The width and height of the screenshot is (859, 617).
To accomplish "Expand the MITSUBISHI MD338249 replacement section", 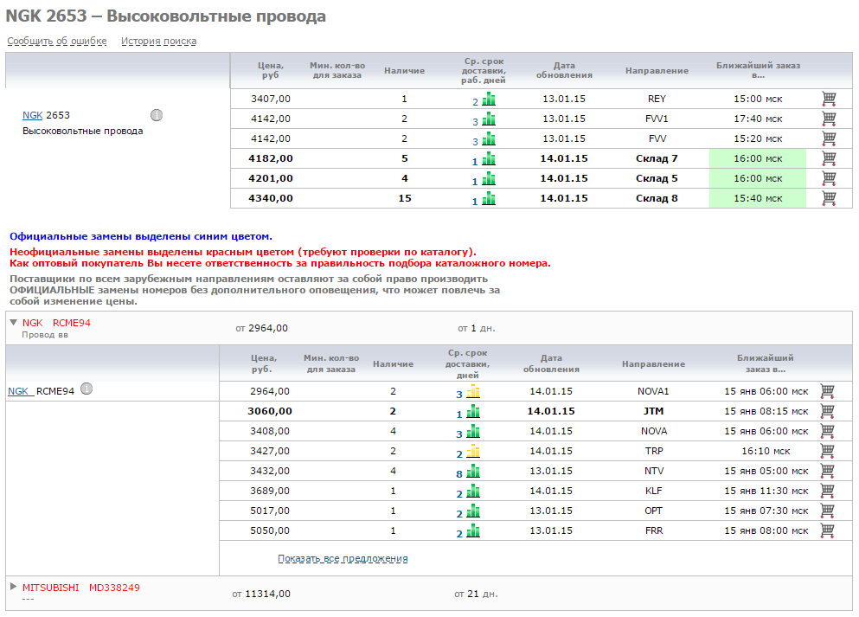I will pos(14,587).
